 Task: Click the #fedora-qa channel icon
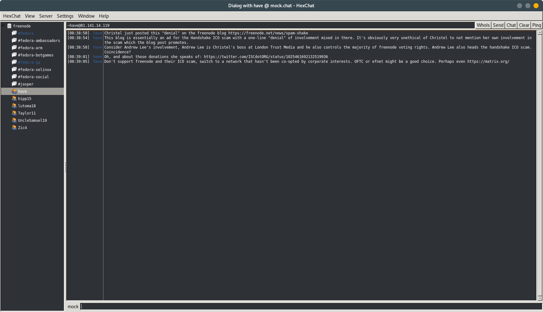point(14,62)
